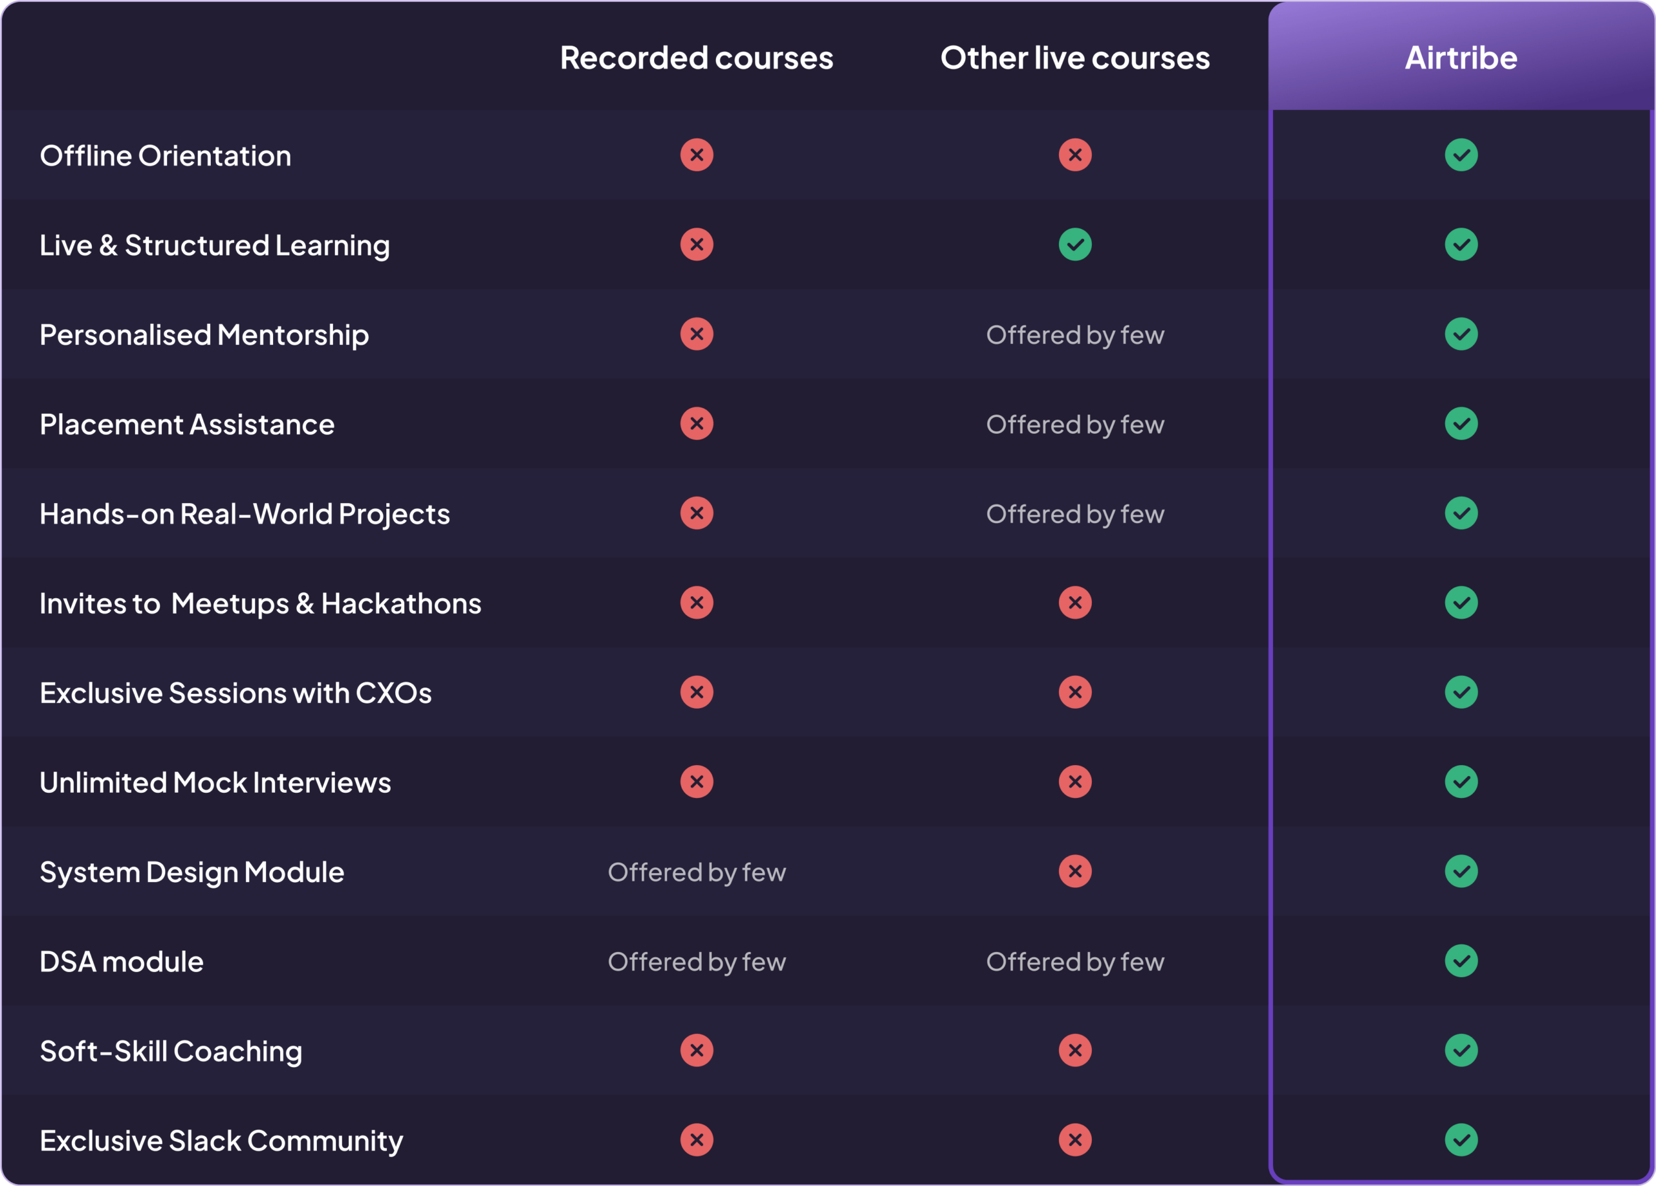Click the Unlimited Mock Interviews row label
Image resolution: width=1656 pixels, height=1186 pixels.
(x=215, y=782)
